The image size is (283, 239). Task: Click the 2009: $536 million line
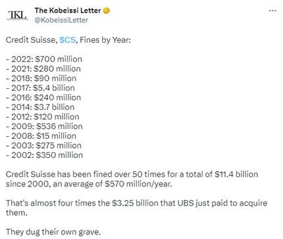[44, 126]
